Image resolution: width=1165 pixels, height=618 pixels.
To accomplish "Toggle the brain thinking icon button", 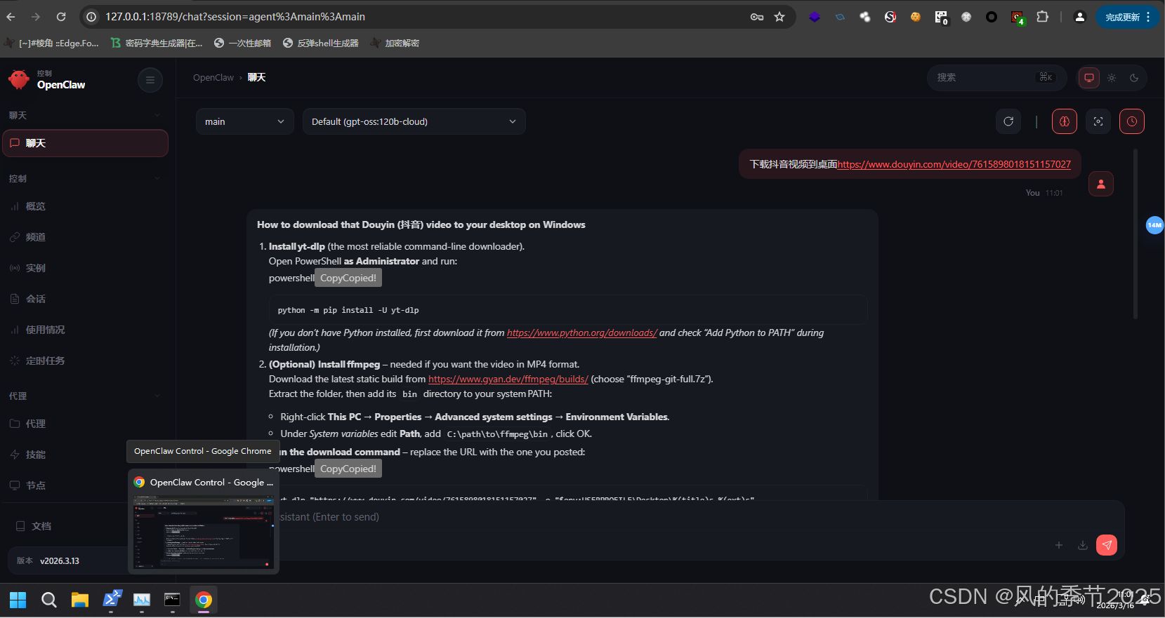I will pyautogui.click(x=1065, y=121).
